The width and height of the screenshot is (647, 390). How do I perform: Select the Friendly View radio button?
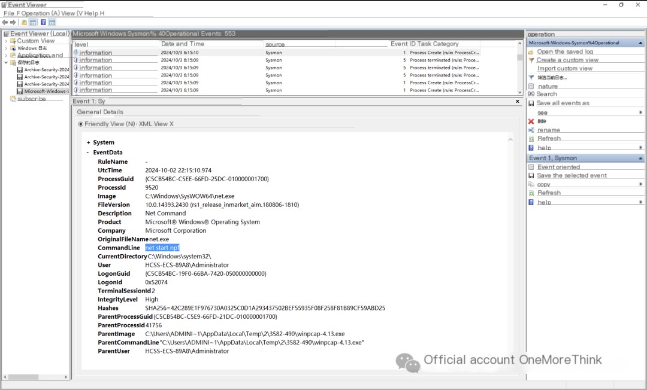[81, 124]
